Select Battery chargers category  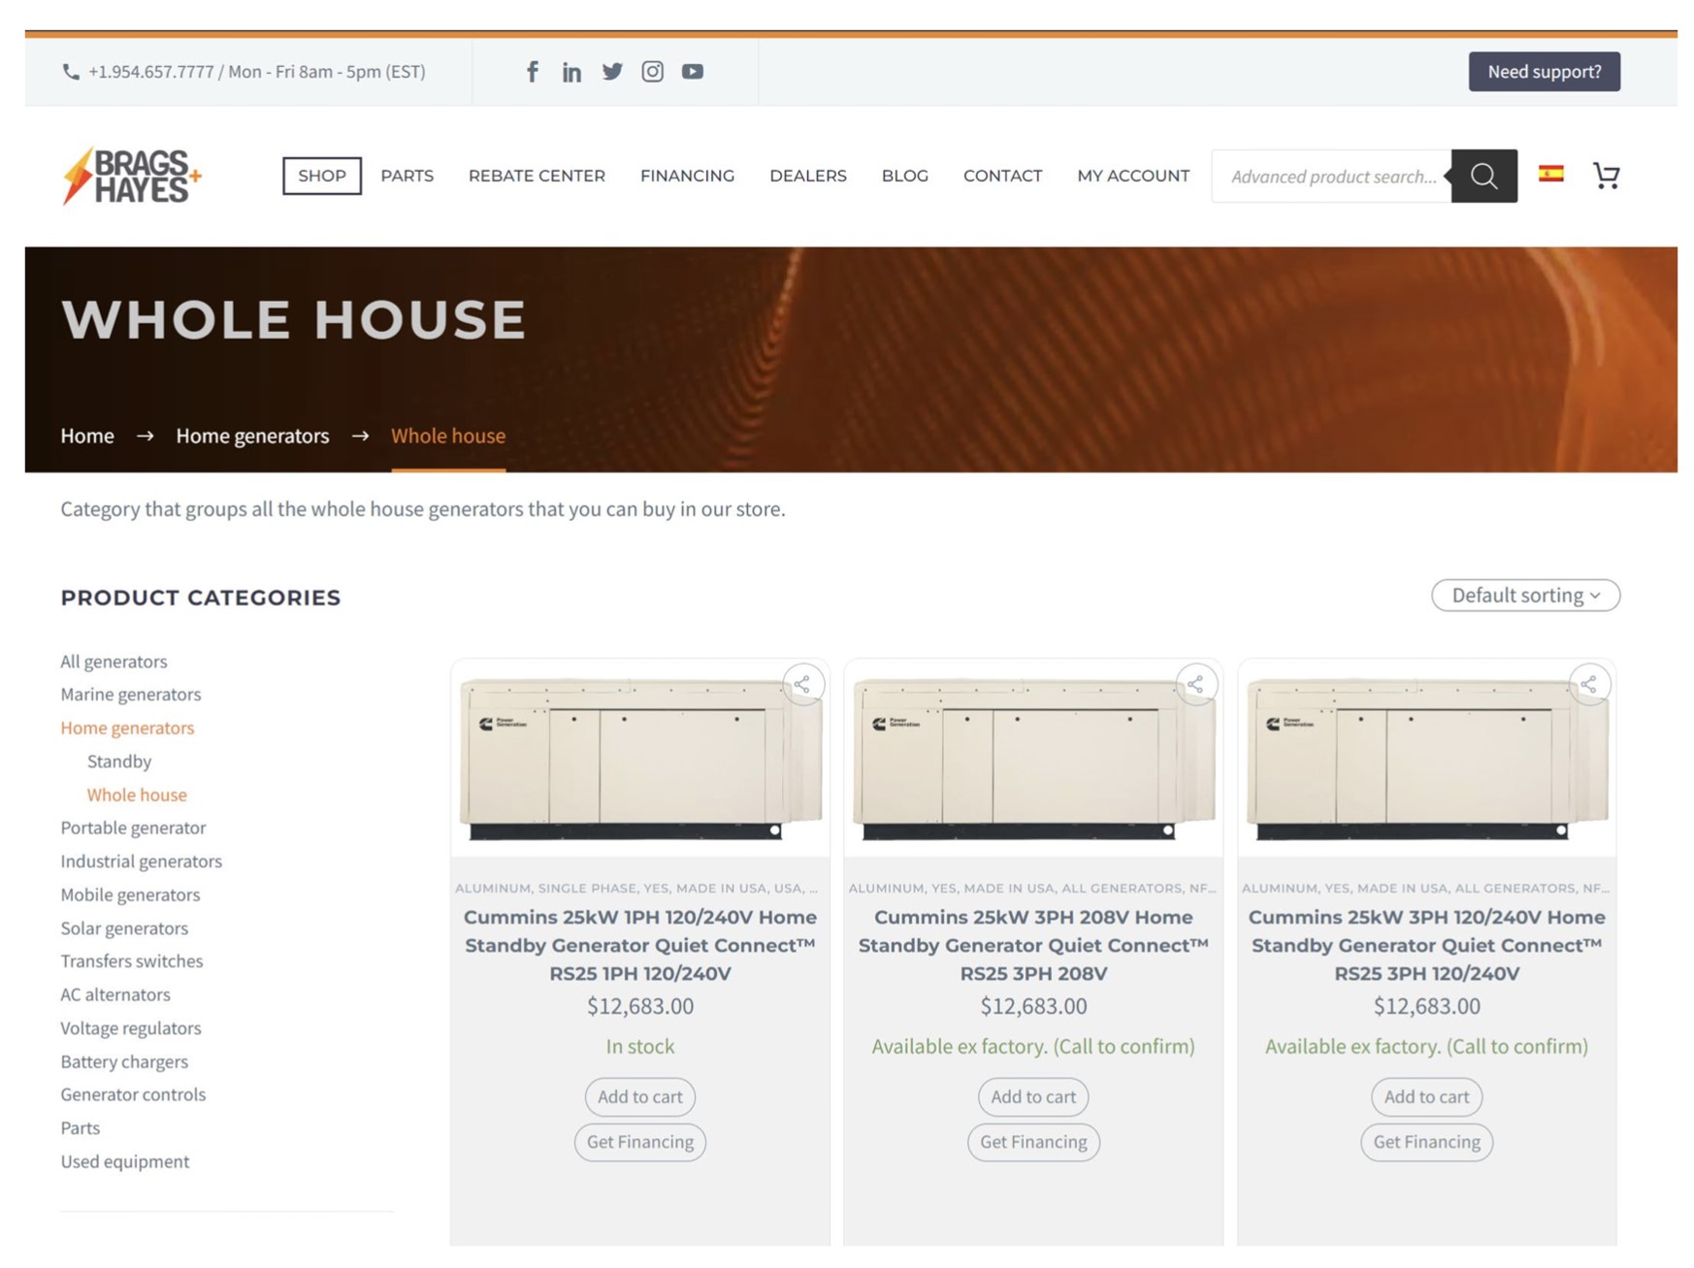(x=124, y=1061)
